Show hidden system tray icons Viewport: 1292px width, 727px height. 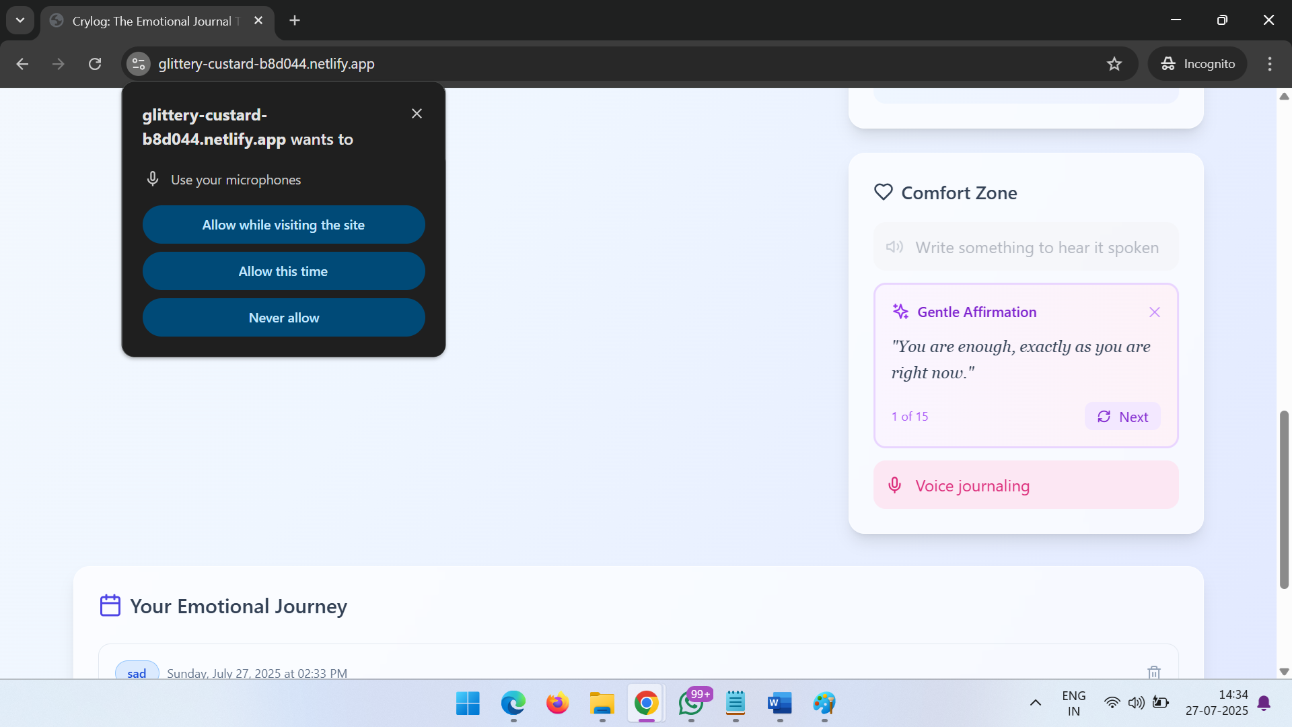[1036, 703]
